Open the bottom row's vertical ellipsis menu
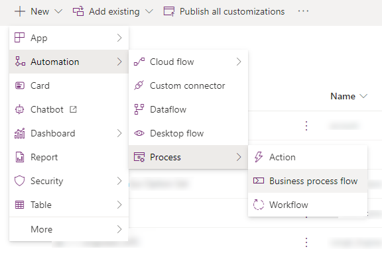Image resolution: width=382 pixels, height=257 pixels. click(x=306, y=242)
